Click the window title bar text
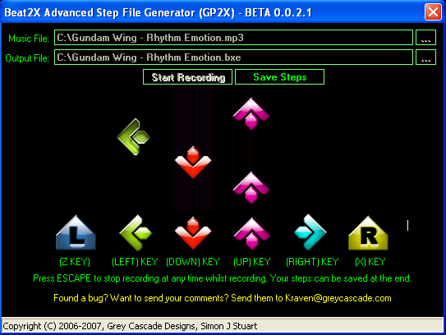The height and width of the screenshot is (335, 446). pos(159,12)
